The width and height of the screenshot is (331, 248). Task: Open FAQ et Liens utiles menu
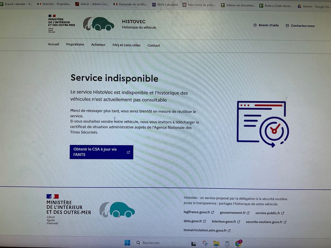(x=126, y=45)
